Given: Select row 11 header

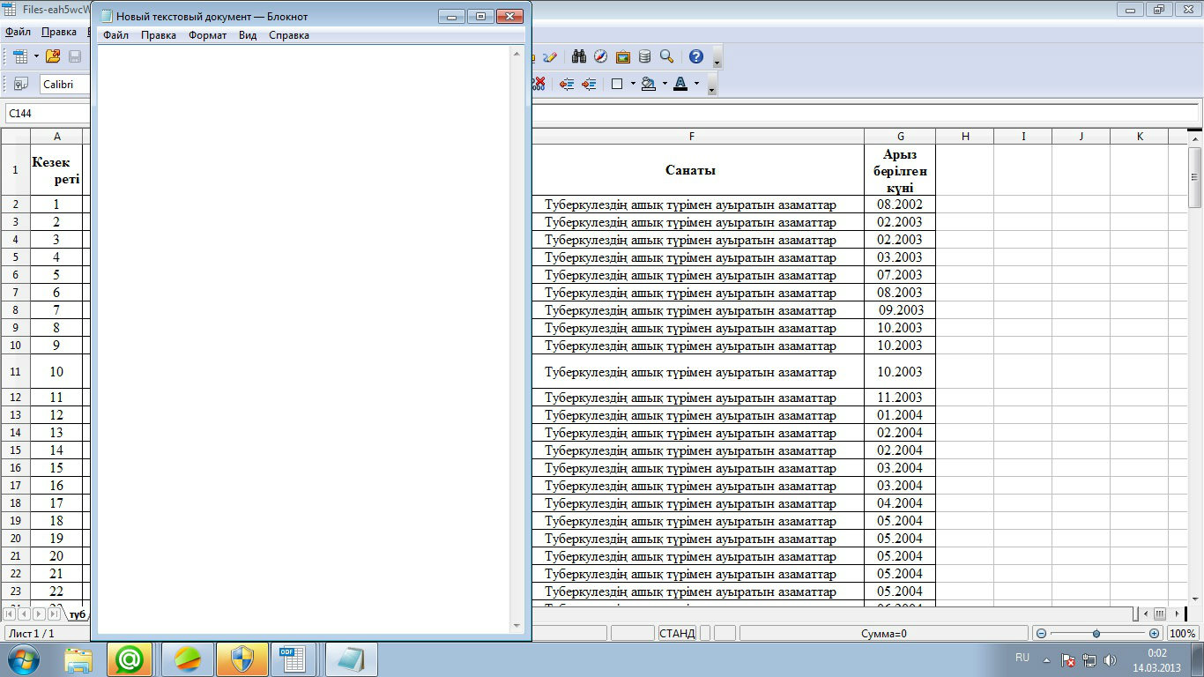Looking at the screenshot, I should 15,372.
